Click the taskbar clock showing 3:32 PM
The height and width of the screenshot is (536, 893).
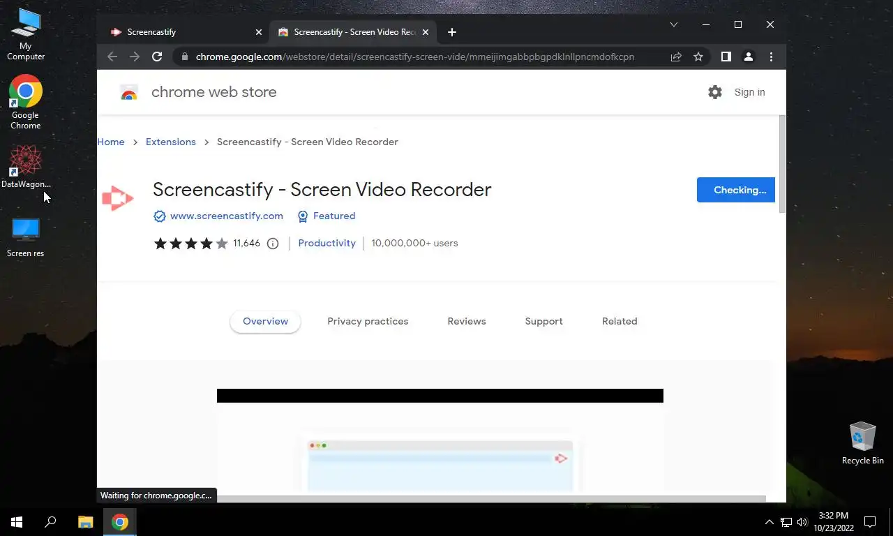(832, 521)
